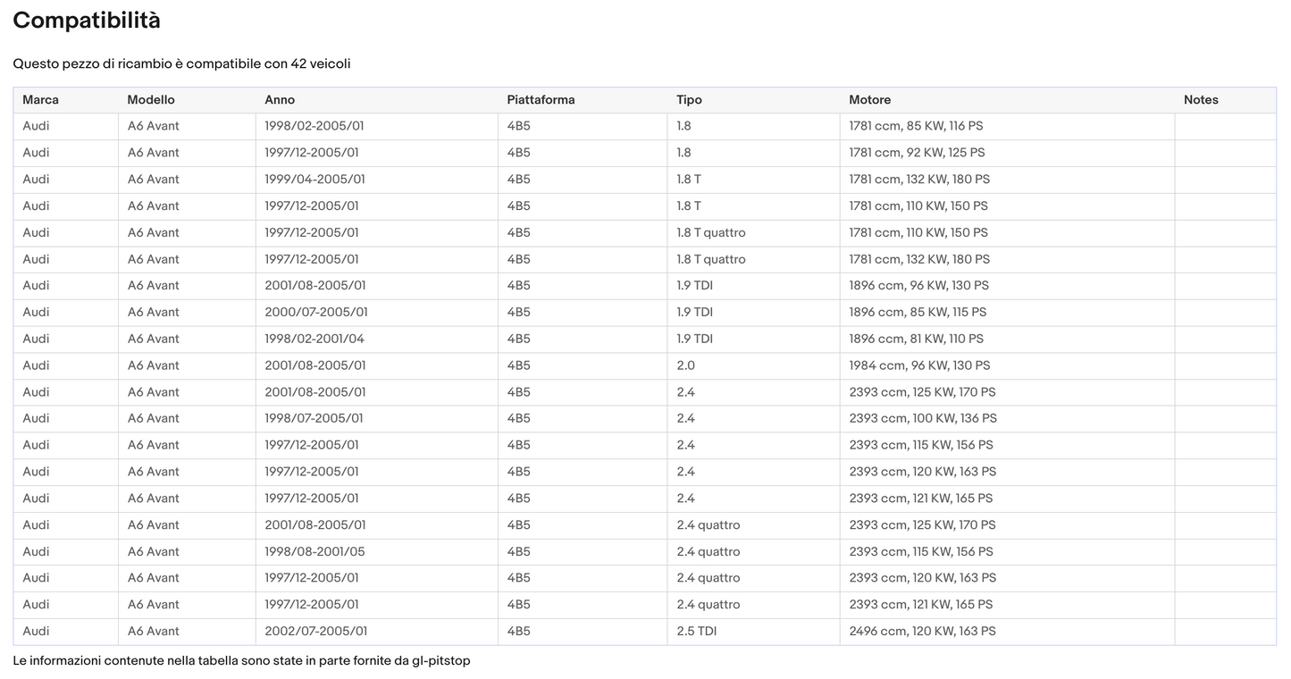Screen dimensions: 1291x679
Task: Click the 1781 ccm, 85 KW, 116 PS cell
Action: coord(916,126)
